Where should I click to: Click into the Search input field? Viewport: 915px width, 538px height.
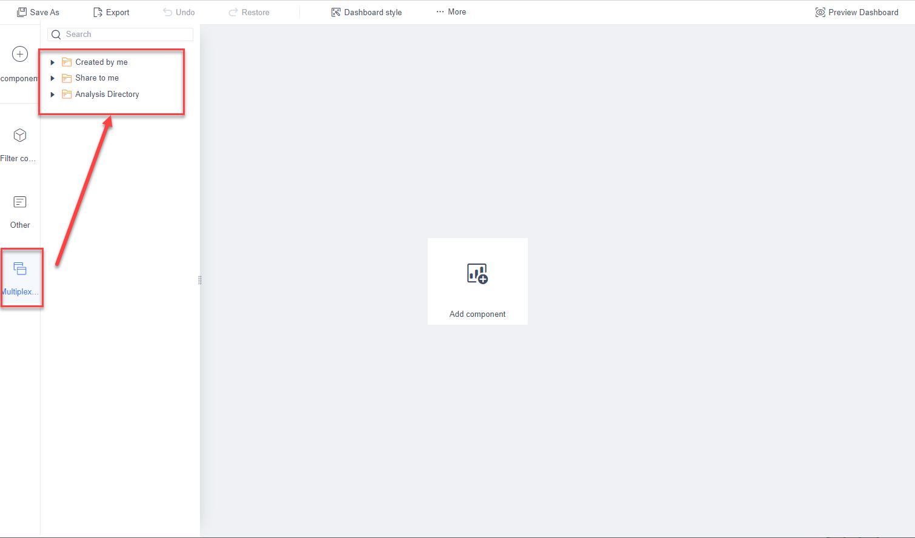point(120,35)
